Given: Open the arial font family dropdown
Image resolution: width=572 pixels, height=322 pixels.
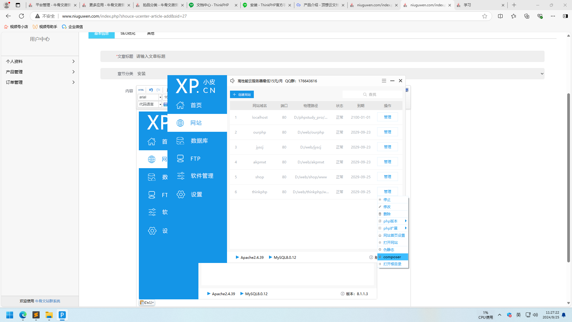Looking at the screenshot, I should [x=160, y=97].
